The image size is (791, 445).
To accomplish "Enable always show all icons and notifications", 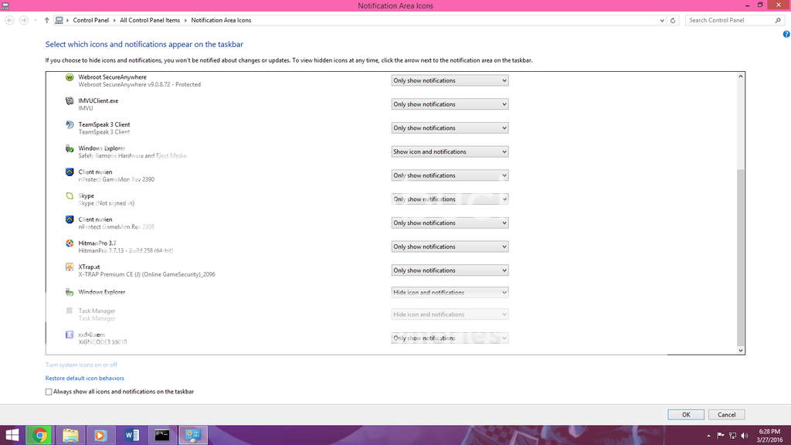I will (47, 392).
